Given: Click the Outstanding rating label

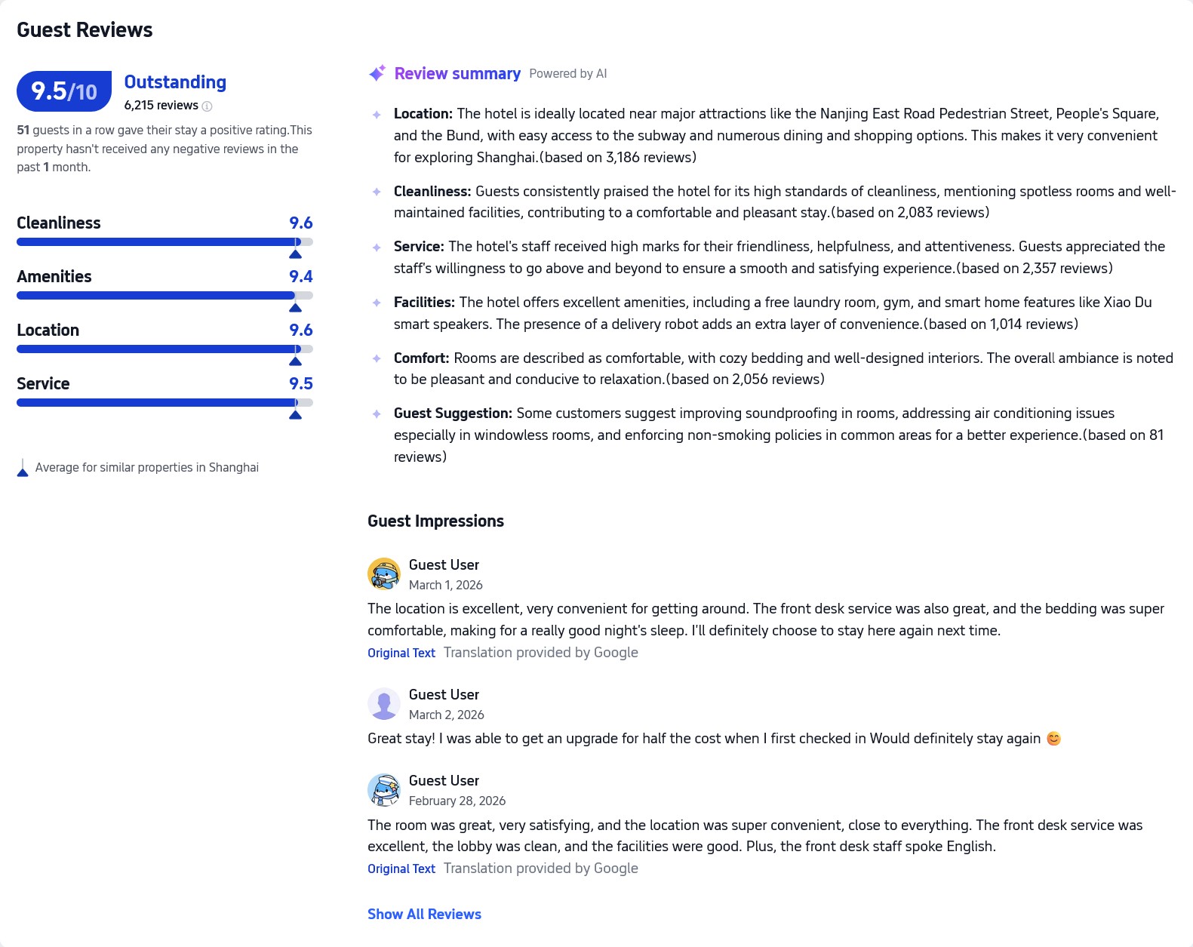Looking at the screenshot, I should click(175, 82).
